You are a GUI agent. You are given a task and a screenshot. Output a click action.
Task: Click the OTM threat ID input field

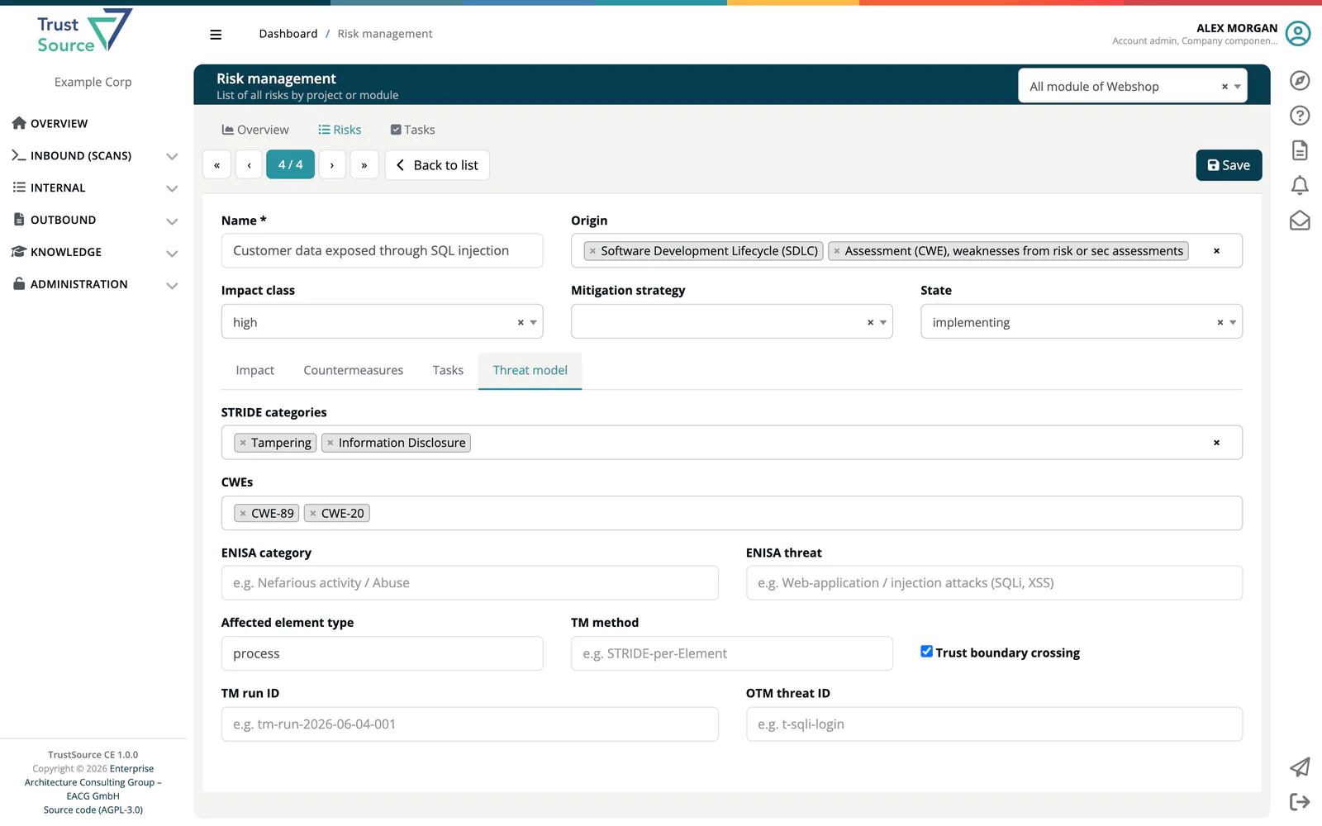point(994,724)
